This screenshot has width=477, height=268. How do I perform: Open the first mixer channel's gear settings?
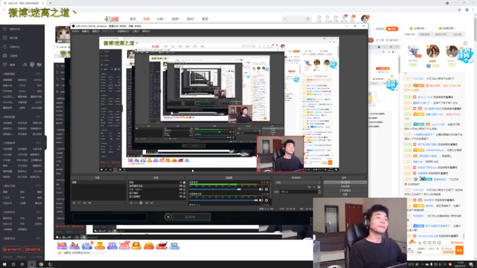coord(267,189)
